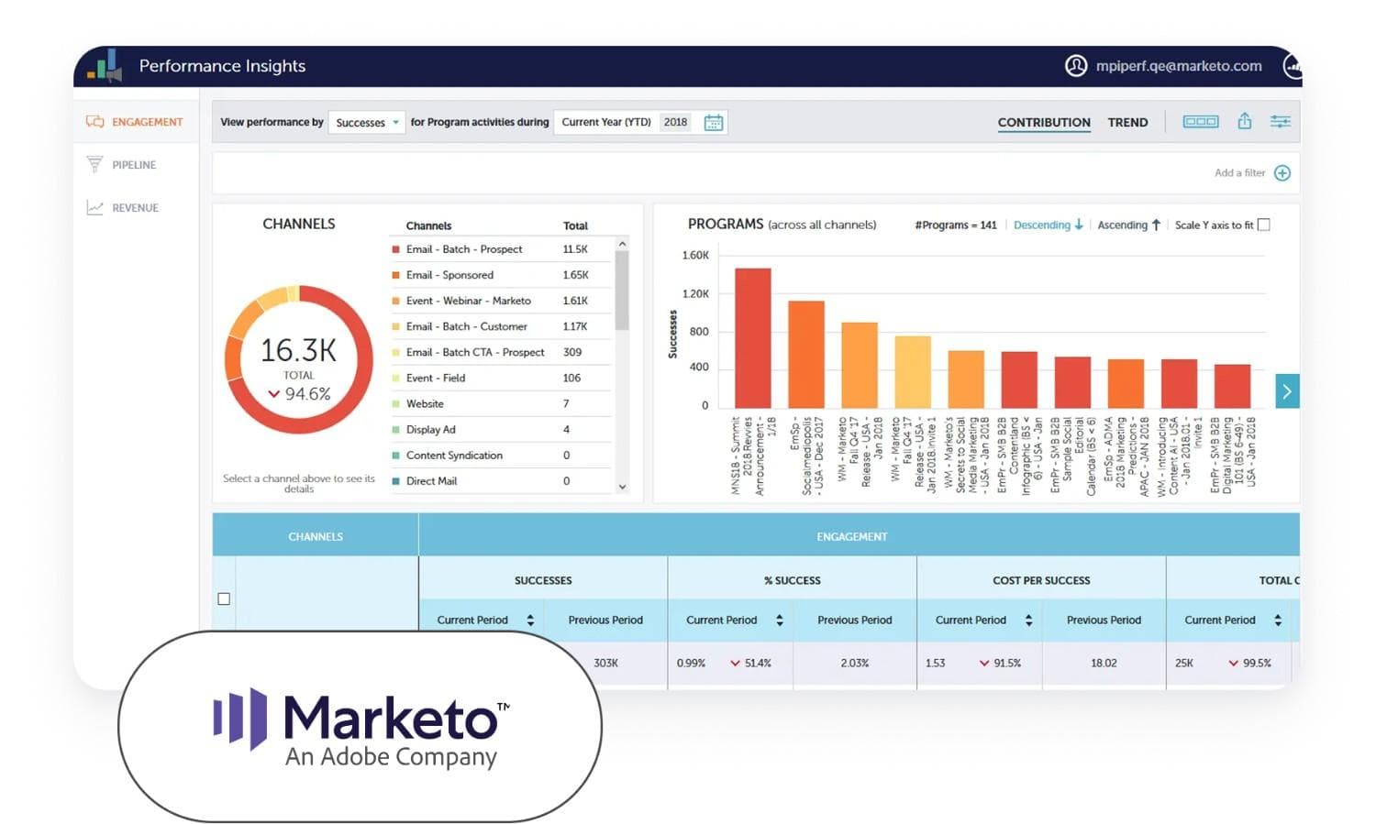Switch to the Contribution tab

coord(1044,122)
